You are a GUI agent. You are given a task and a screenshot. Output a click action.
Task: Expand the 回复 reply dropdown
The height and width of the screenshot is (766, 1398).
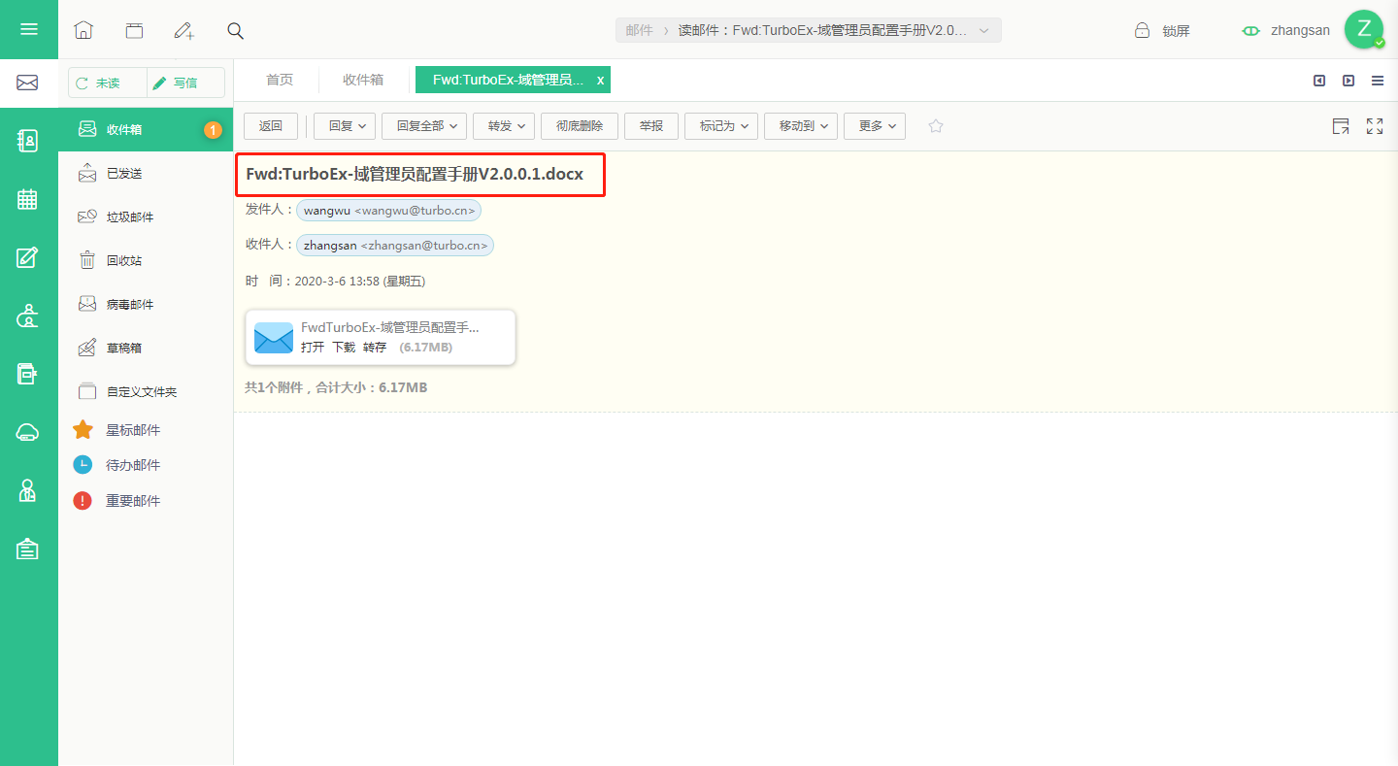point(345,126)
